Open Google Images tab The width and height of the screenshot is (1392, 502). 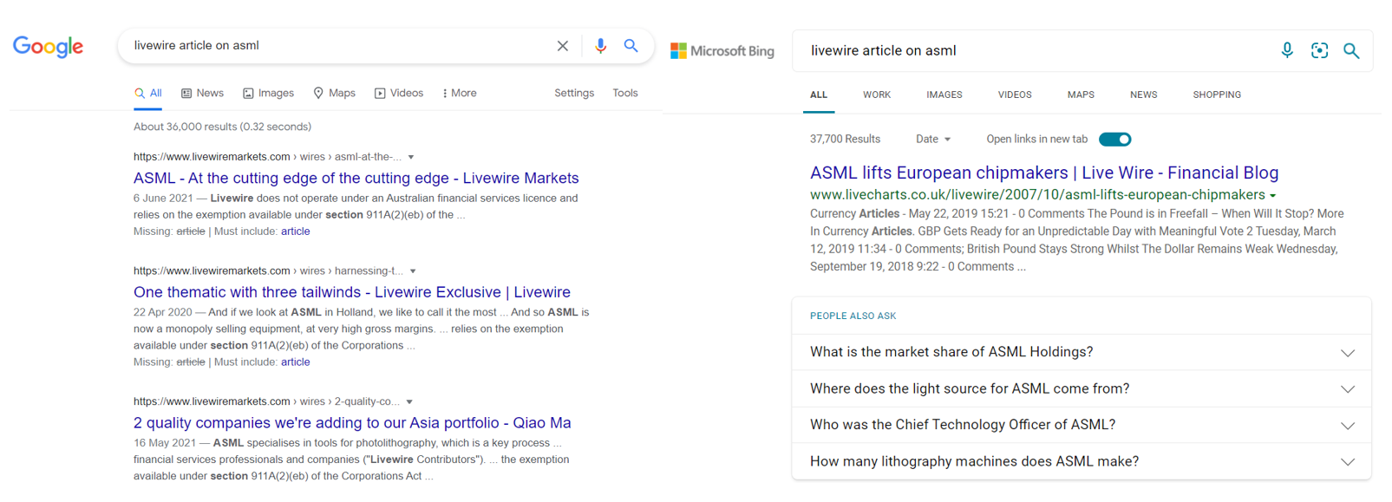(268, 94)
